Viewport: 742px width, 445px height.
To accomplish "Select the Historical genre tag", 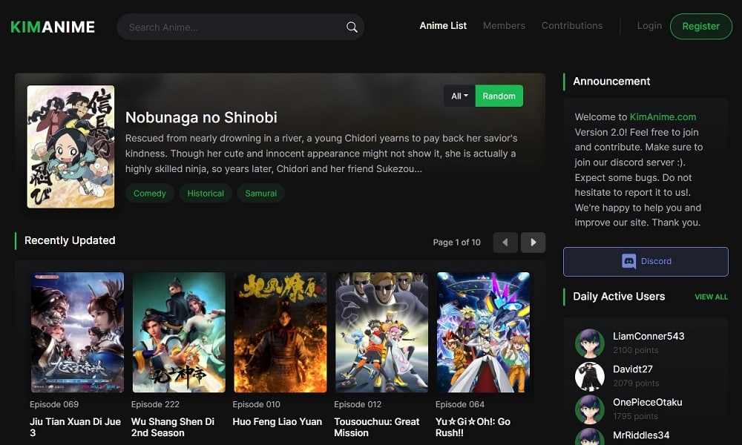I will point(206,194).
